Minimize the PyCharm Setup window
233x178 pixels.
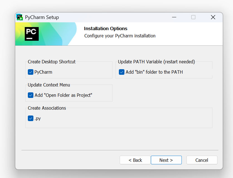pyautogui.click(x=174, y=17)
